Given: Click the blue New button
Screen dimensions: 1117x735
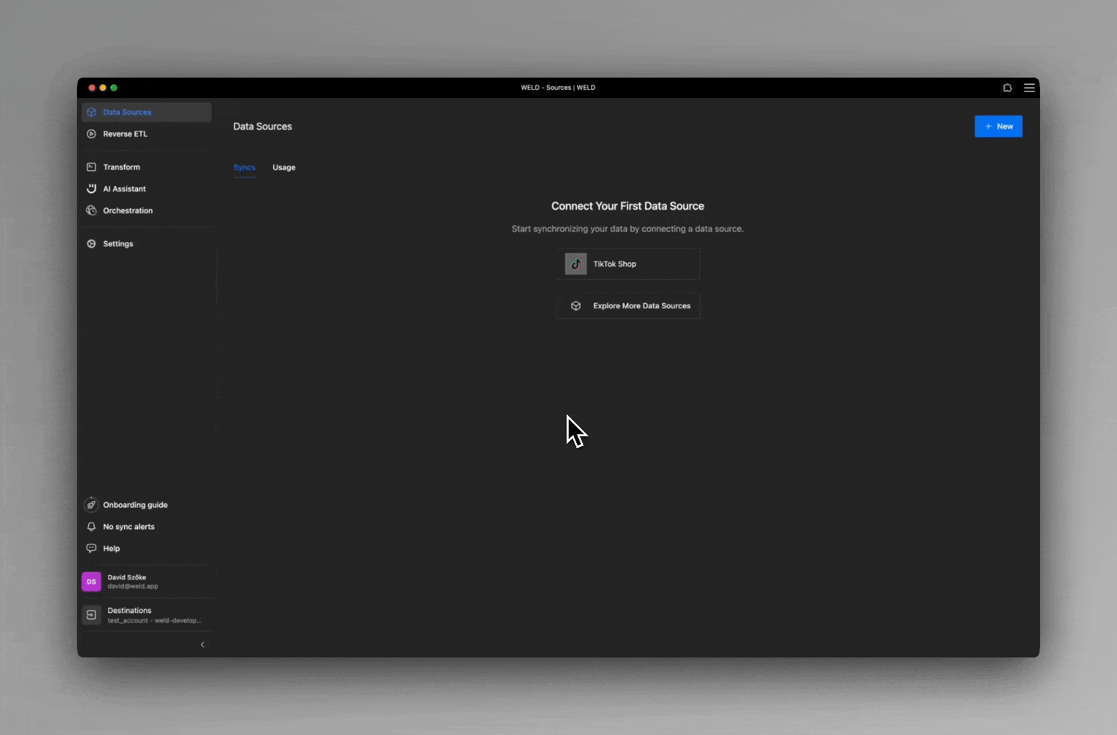Looking at the screenshot, I should tap(998, 127).
